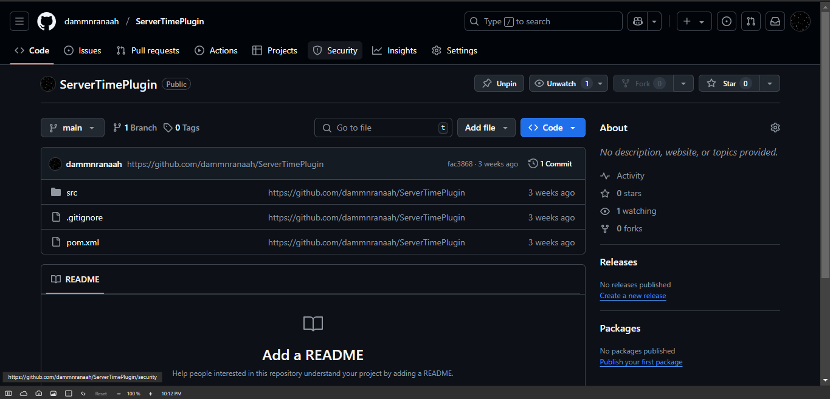830x399 pixels.
Task: Click the Fork button
Action: click(x=643, y=83)
